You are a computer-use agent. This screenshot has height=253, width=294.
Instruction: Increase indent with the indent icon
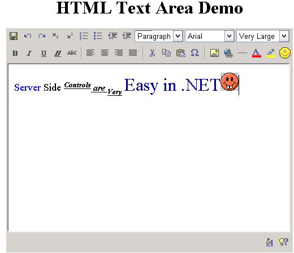click(x=127, y=36)
